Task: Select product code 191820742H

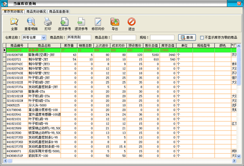Action: 15,69
